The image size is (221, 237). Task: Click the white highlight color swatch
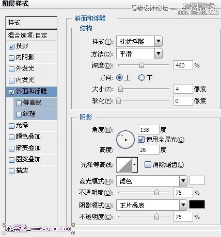(197, 180)
